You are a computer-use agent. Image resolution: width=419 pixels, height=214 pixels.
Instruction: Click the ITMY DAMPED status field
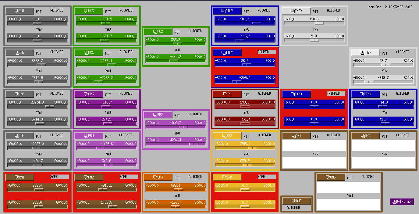coord(267,52)
